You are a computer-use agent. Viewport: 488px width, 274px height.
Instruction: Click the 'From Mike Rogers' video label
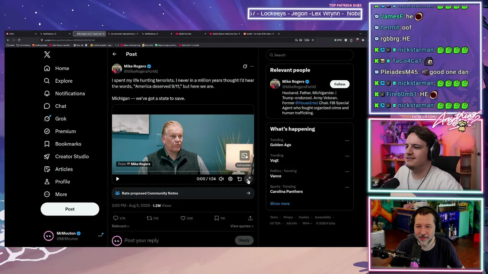tap(134, 164)
